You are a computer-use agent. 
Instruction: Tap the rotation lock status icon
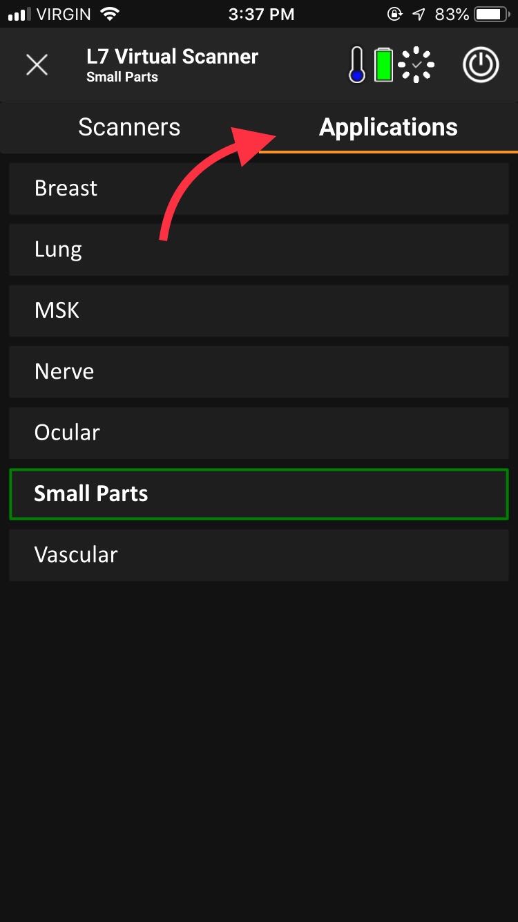coord(394,14)
